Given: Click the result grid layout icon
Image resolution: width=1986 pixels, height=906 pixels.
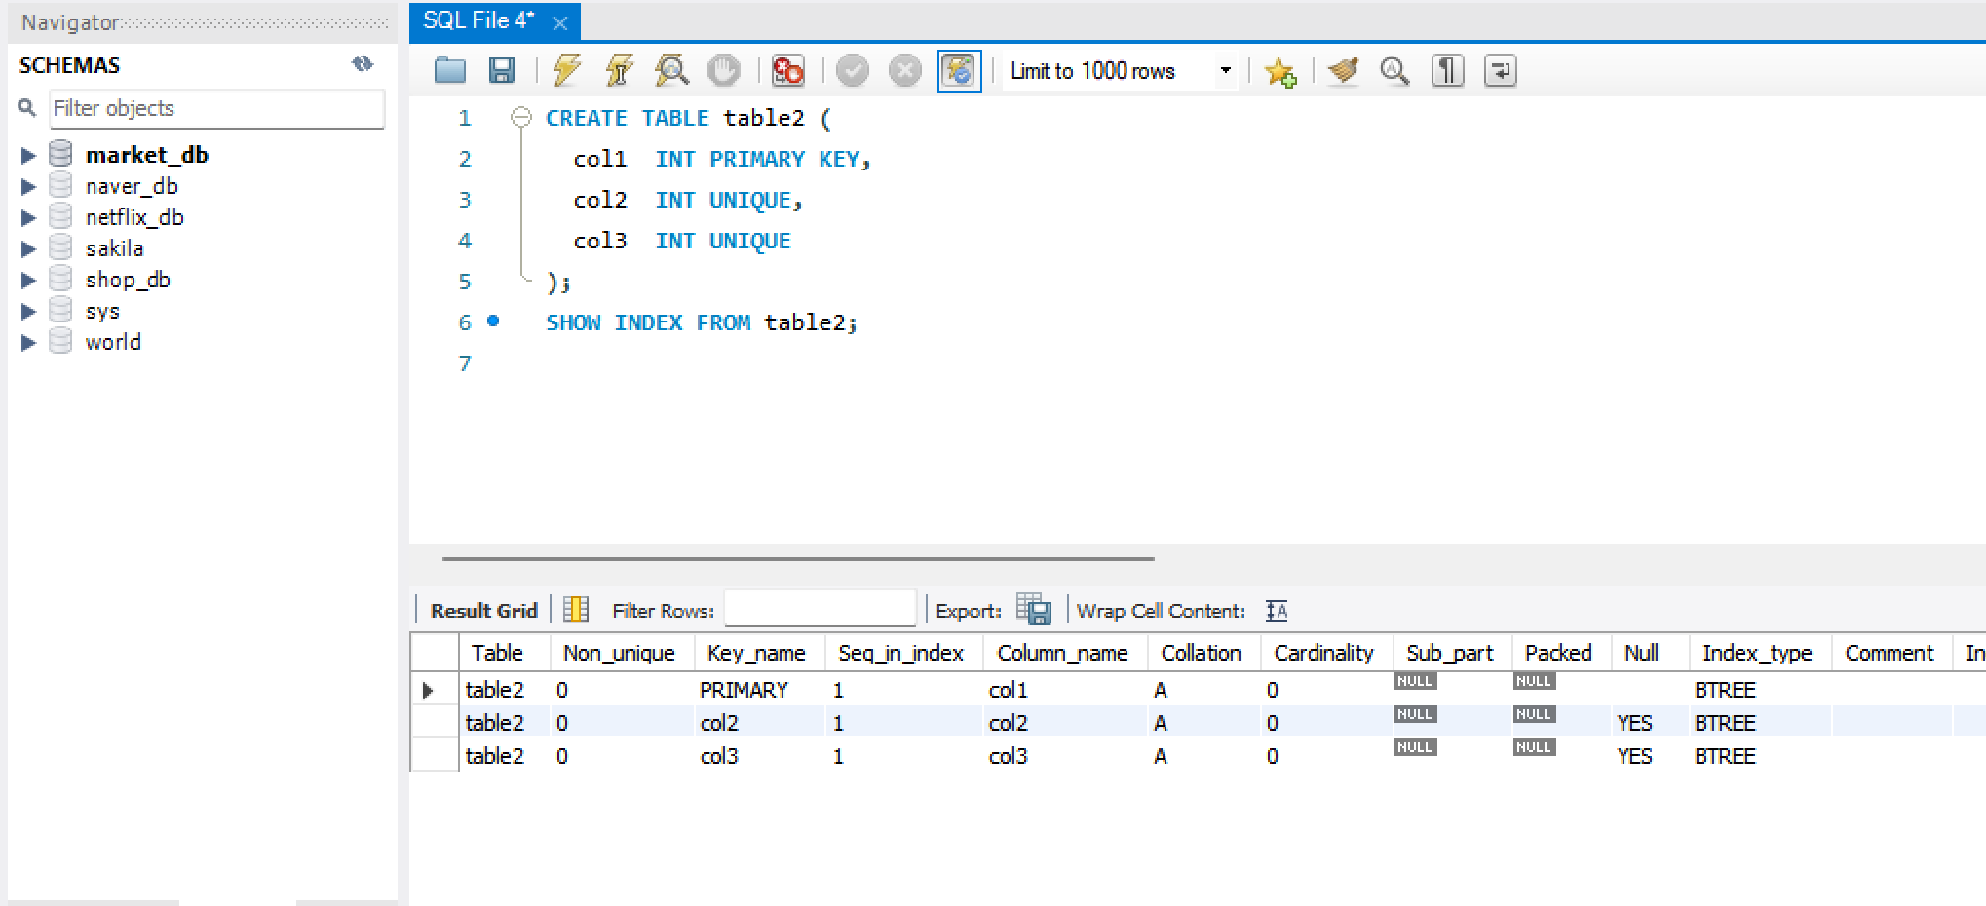Looking at the screenshot, I should [576, 610].
